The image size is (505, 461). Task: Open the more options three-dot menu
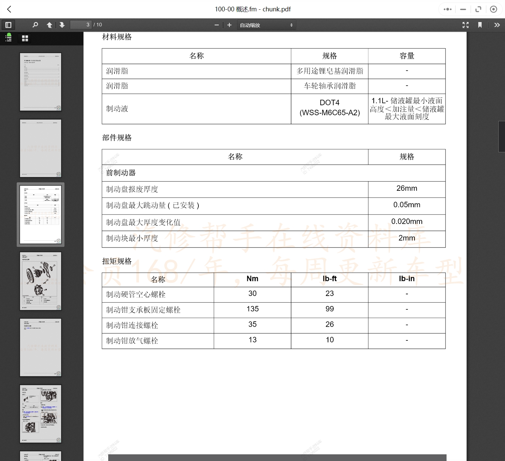click(447, 9)
